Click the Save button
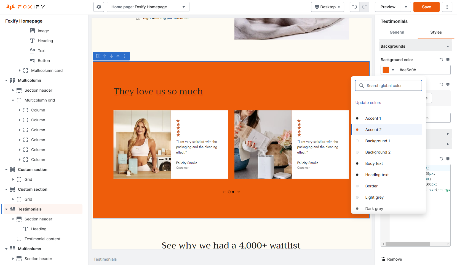 point(426,7)
